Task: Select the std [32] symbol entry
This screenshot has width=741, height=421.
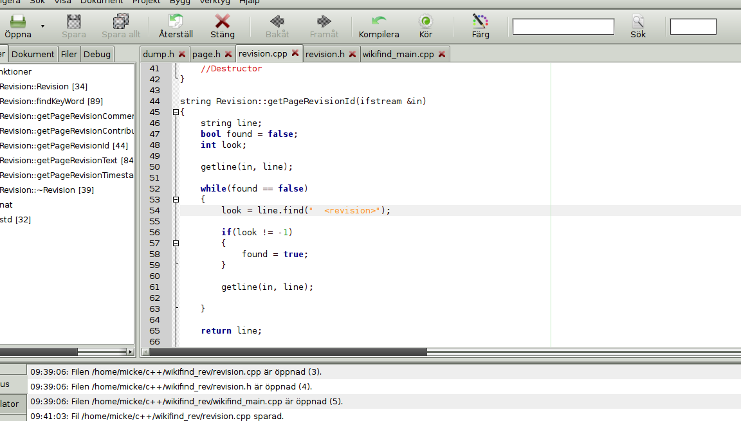Action: pyautogui.click(x=15, y=219)
